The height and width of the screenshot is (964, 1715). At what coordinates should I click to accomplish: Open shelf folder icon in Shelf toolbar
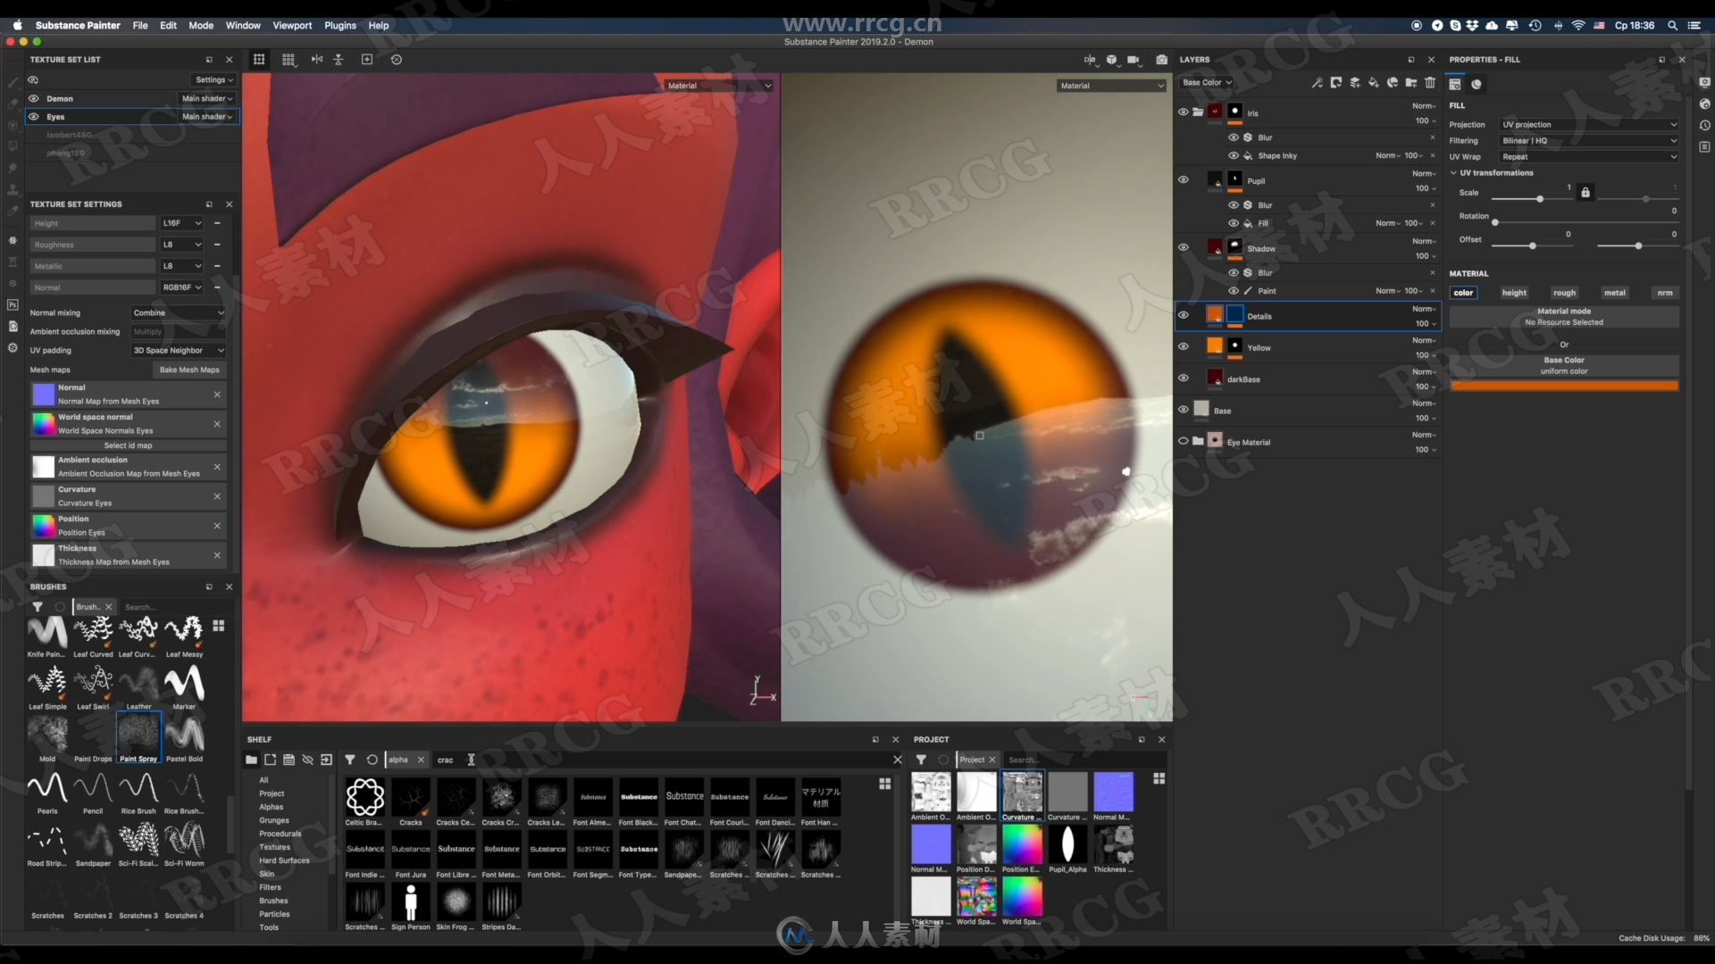[x=251, y=760]
